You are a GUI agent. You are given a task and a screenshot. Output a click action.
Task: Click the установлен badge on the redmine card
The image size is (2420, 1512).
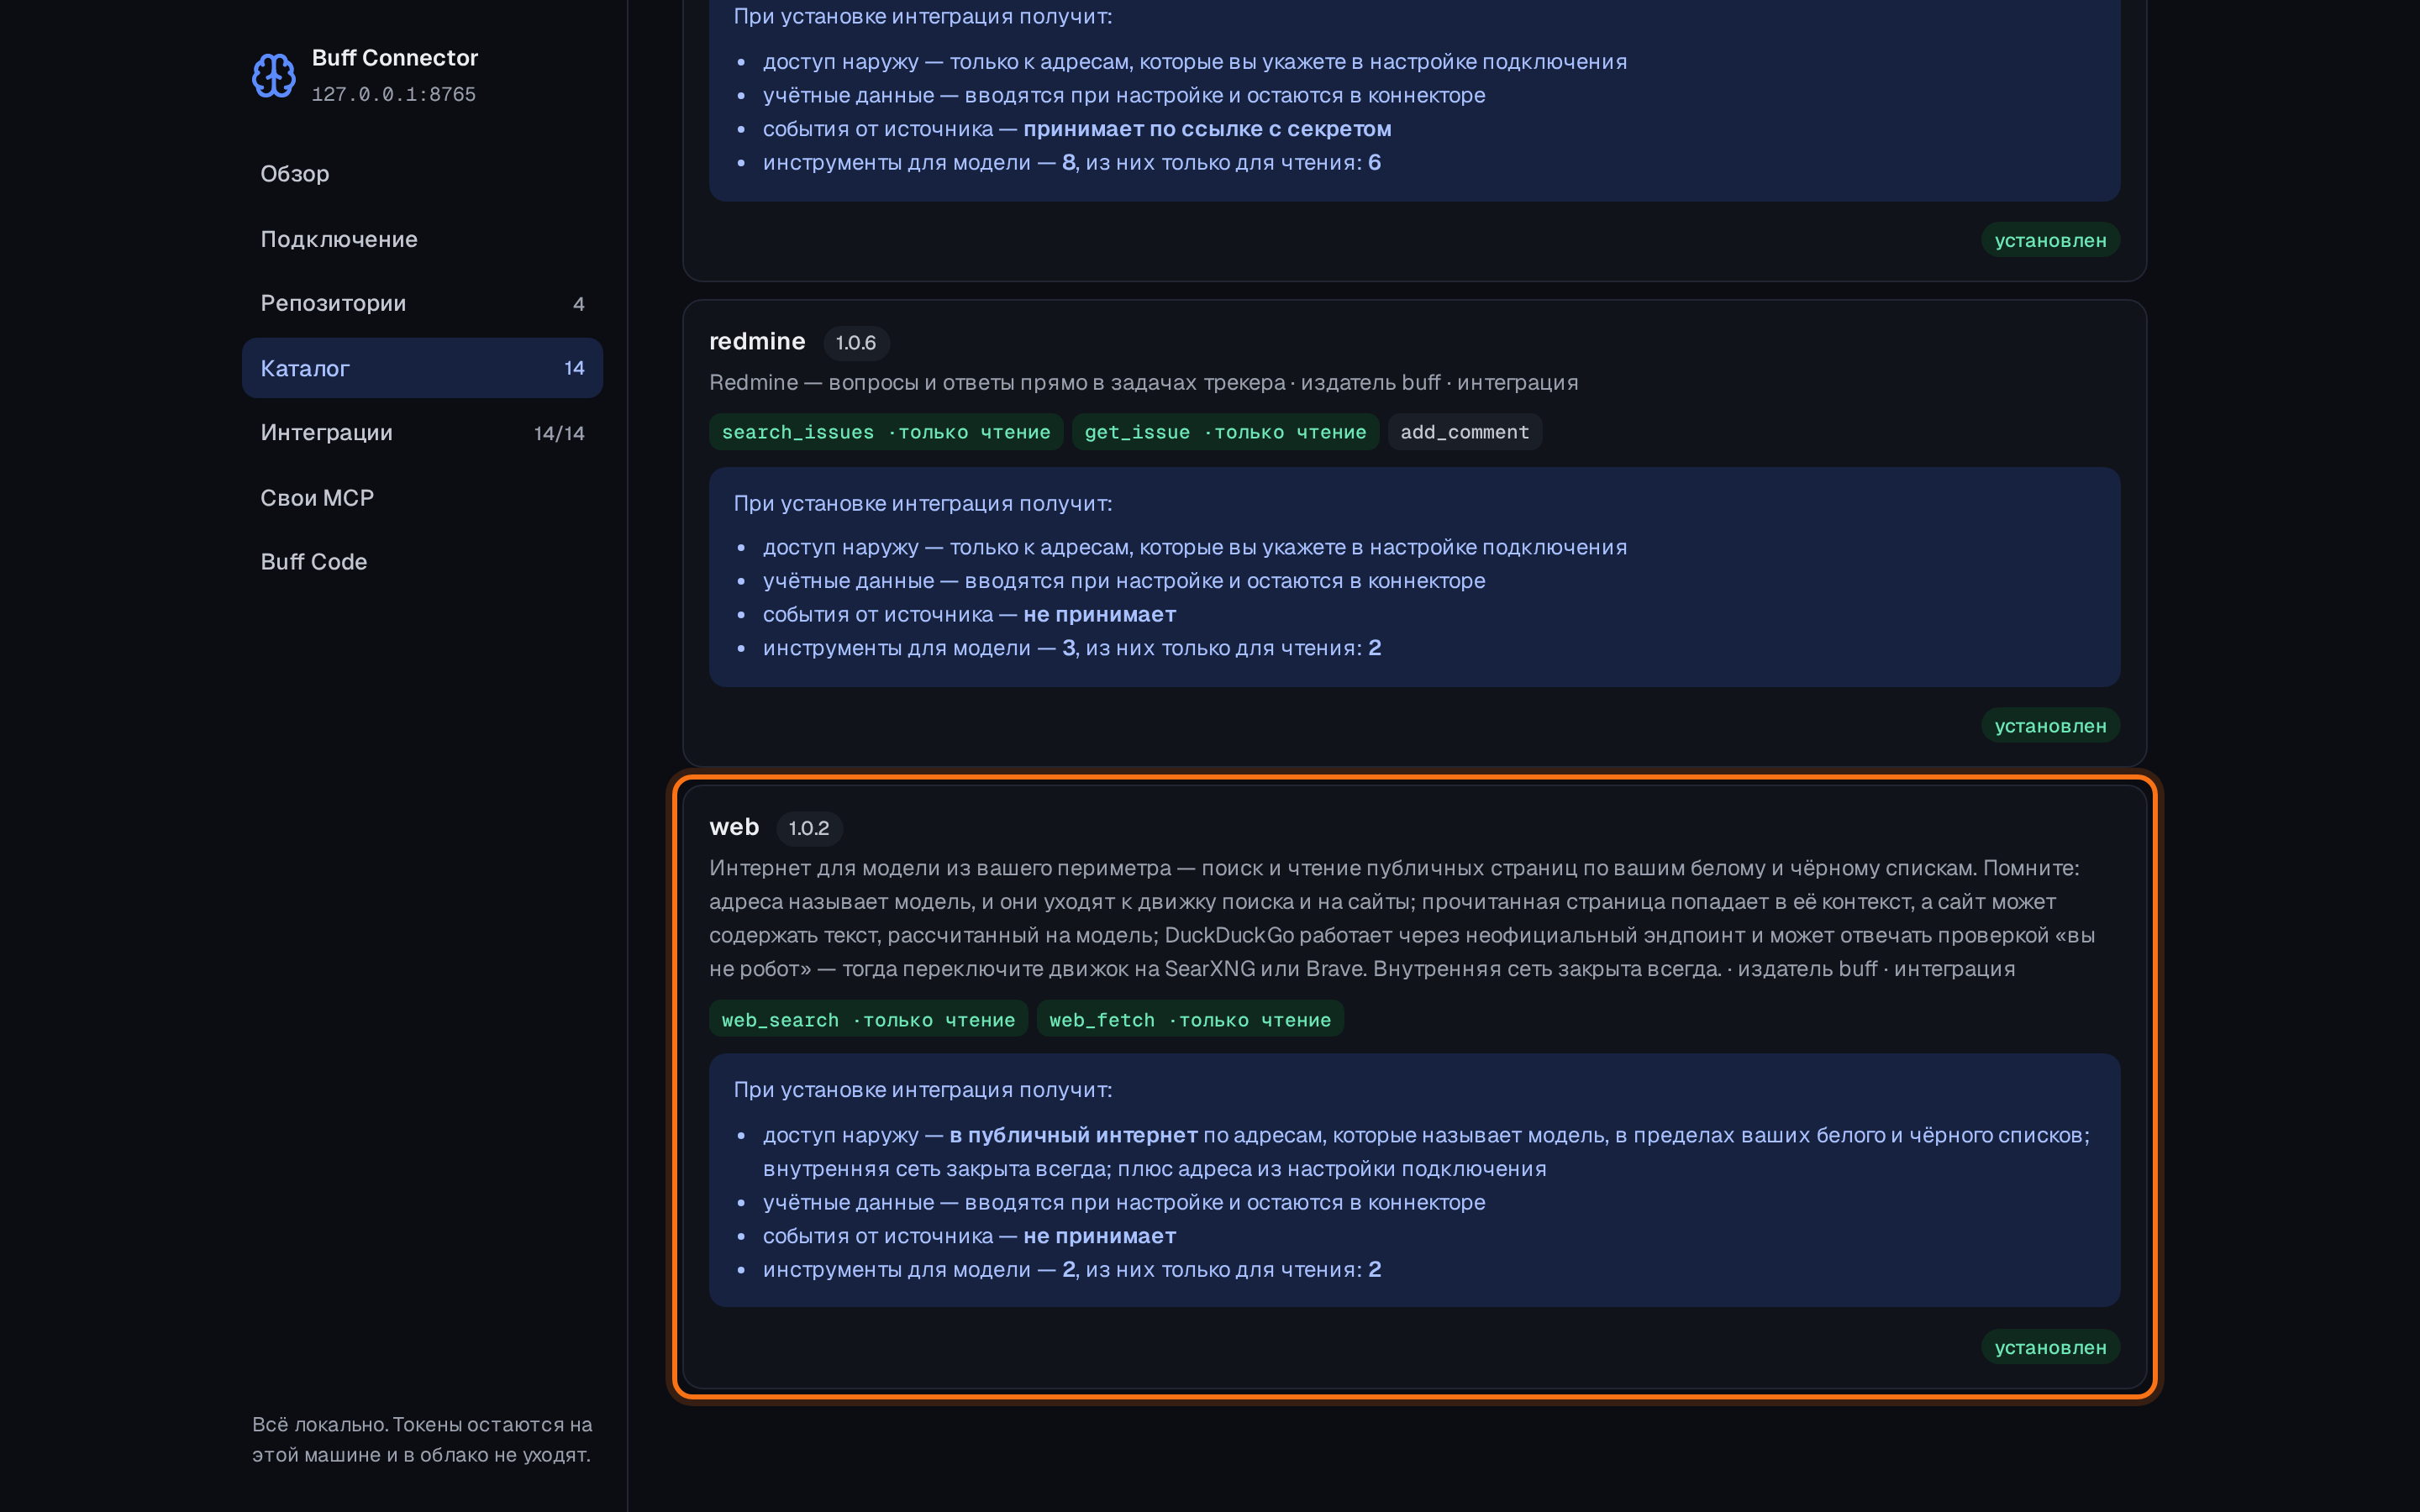click(x=2050, y=726)
